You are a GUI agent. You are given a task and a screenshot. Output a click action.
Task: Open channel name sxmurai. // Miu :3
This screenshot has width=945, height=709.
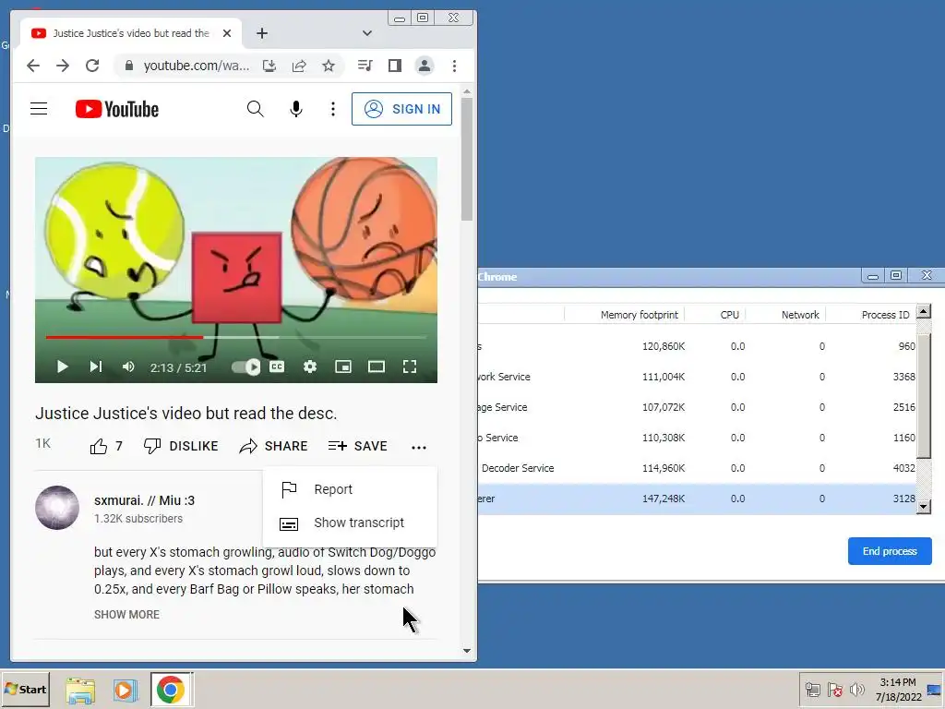point(144,500)
